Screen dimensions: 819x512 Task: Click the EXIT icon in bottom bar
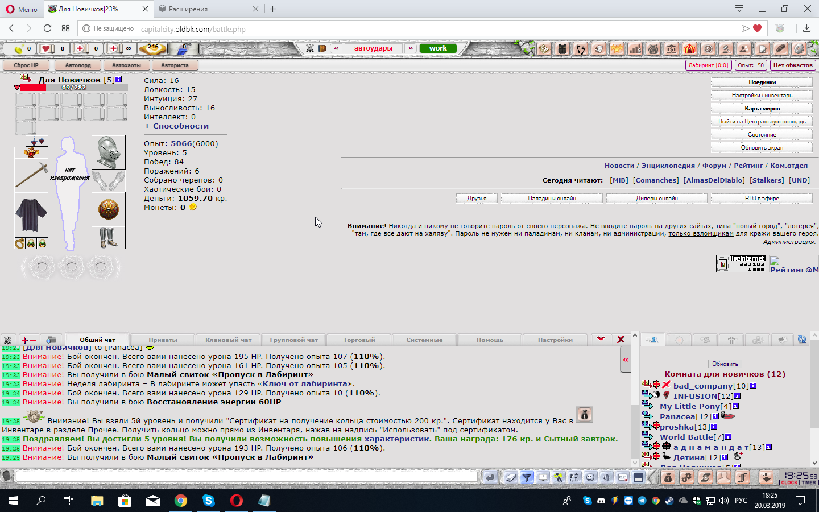(x=767, y=477)
